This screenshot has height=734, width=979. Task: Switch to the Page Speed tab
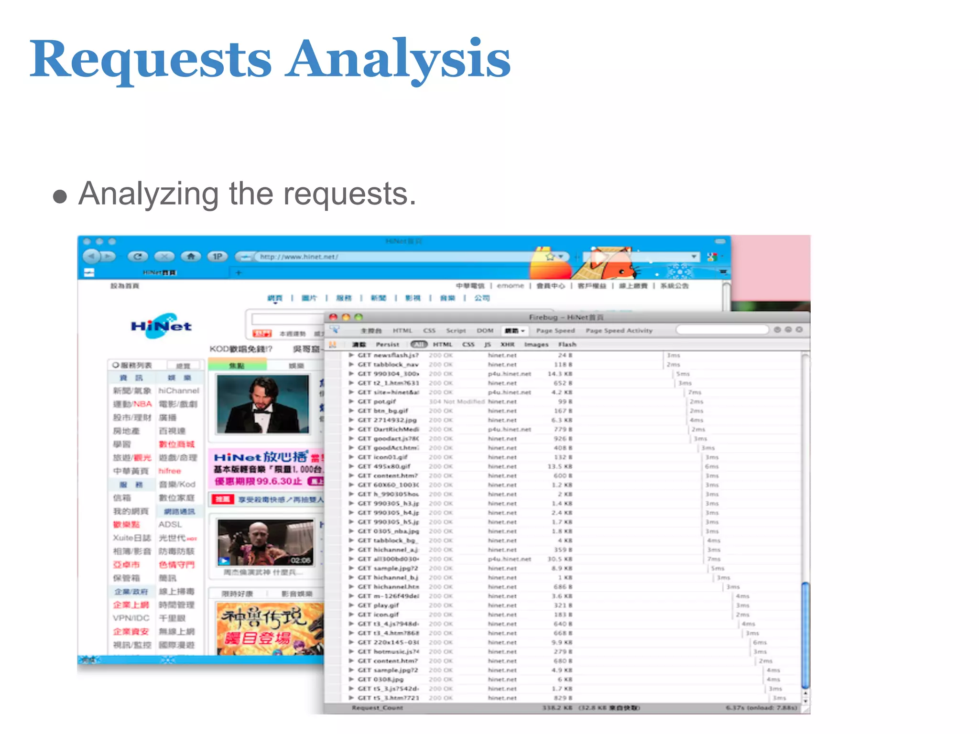[x=555, y=331]
